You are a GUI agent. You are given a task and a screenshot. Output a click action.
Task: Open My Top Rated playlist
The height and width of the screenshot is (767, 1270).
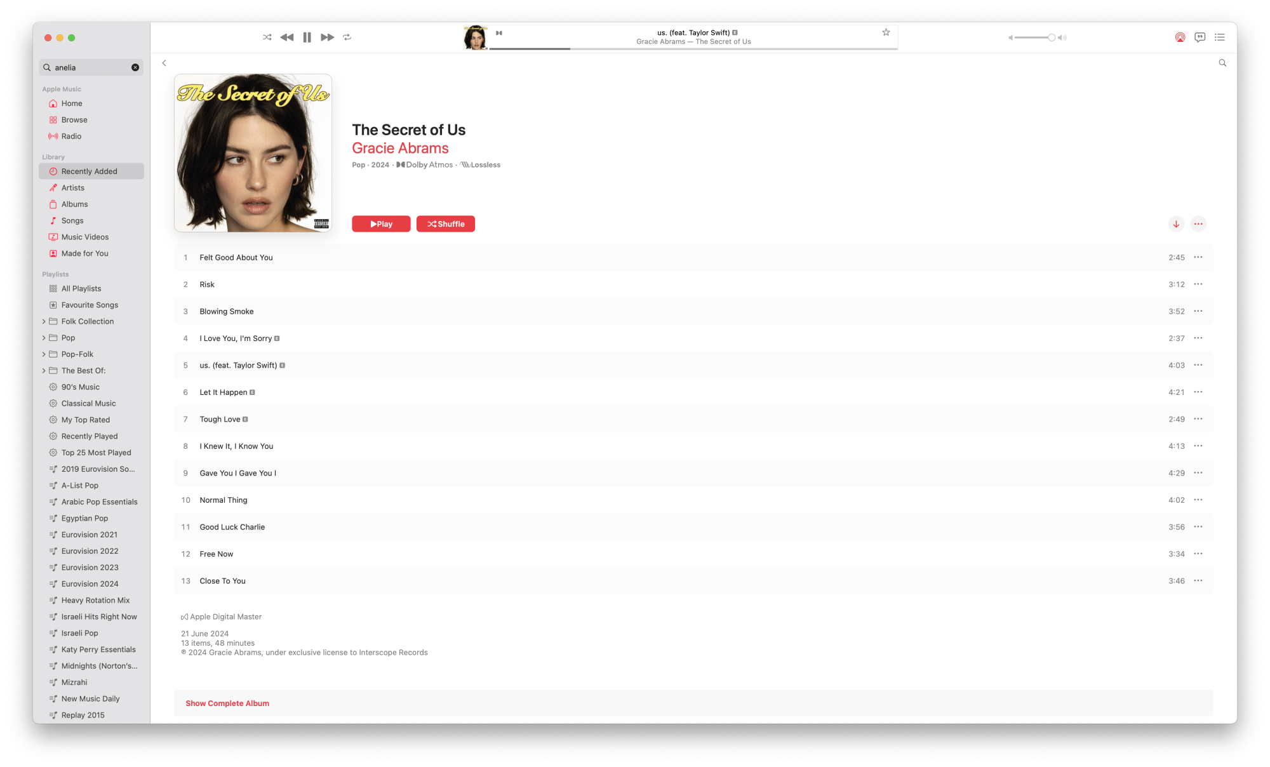tap(91, 420)
